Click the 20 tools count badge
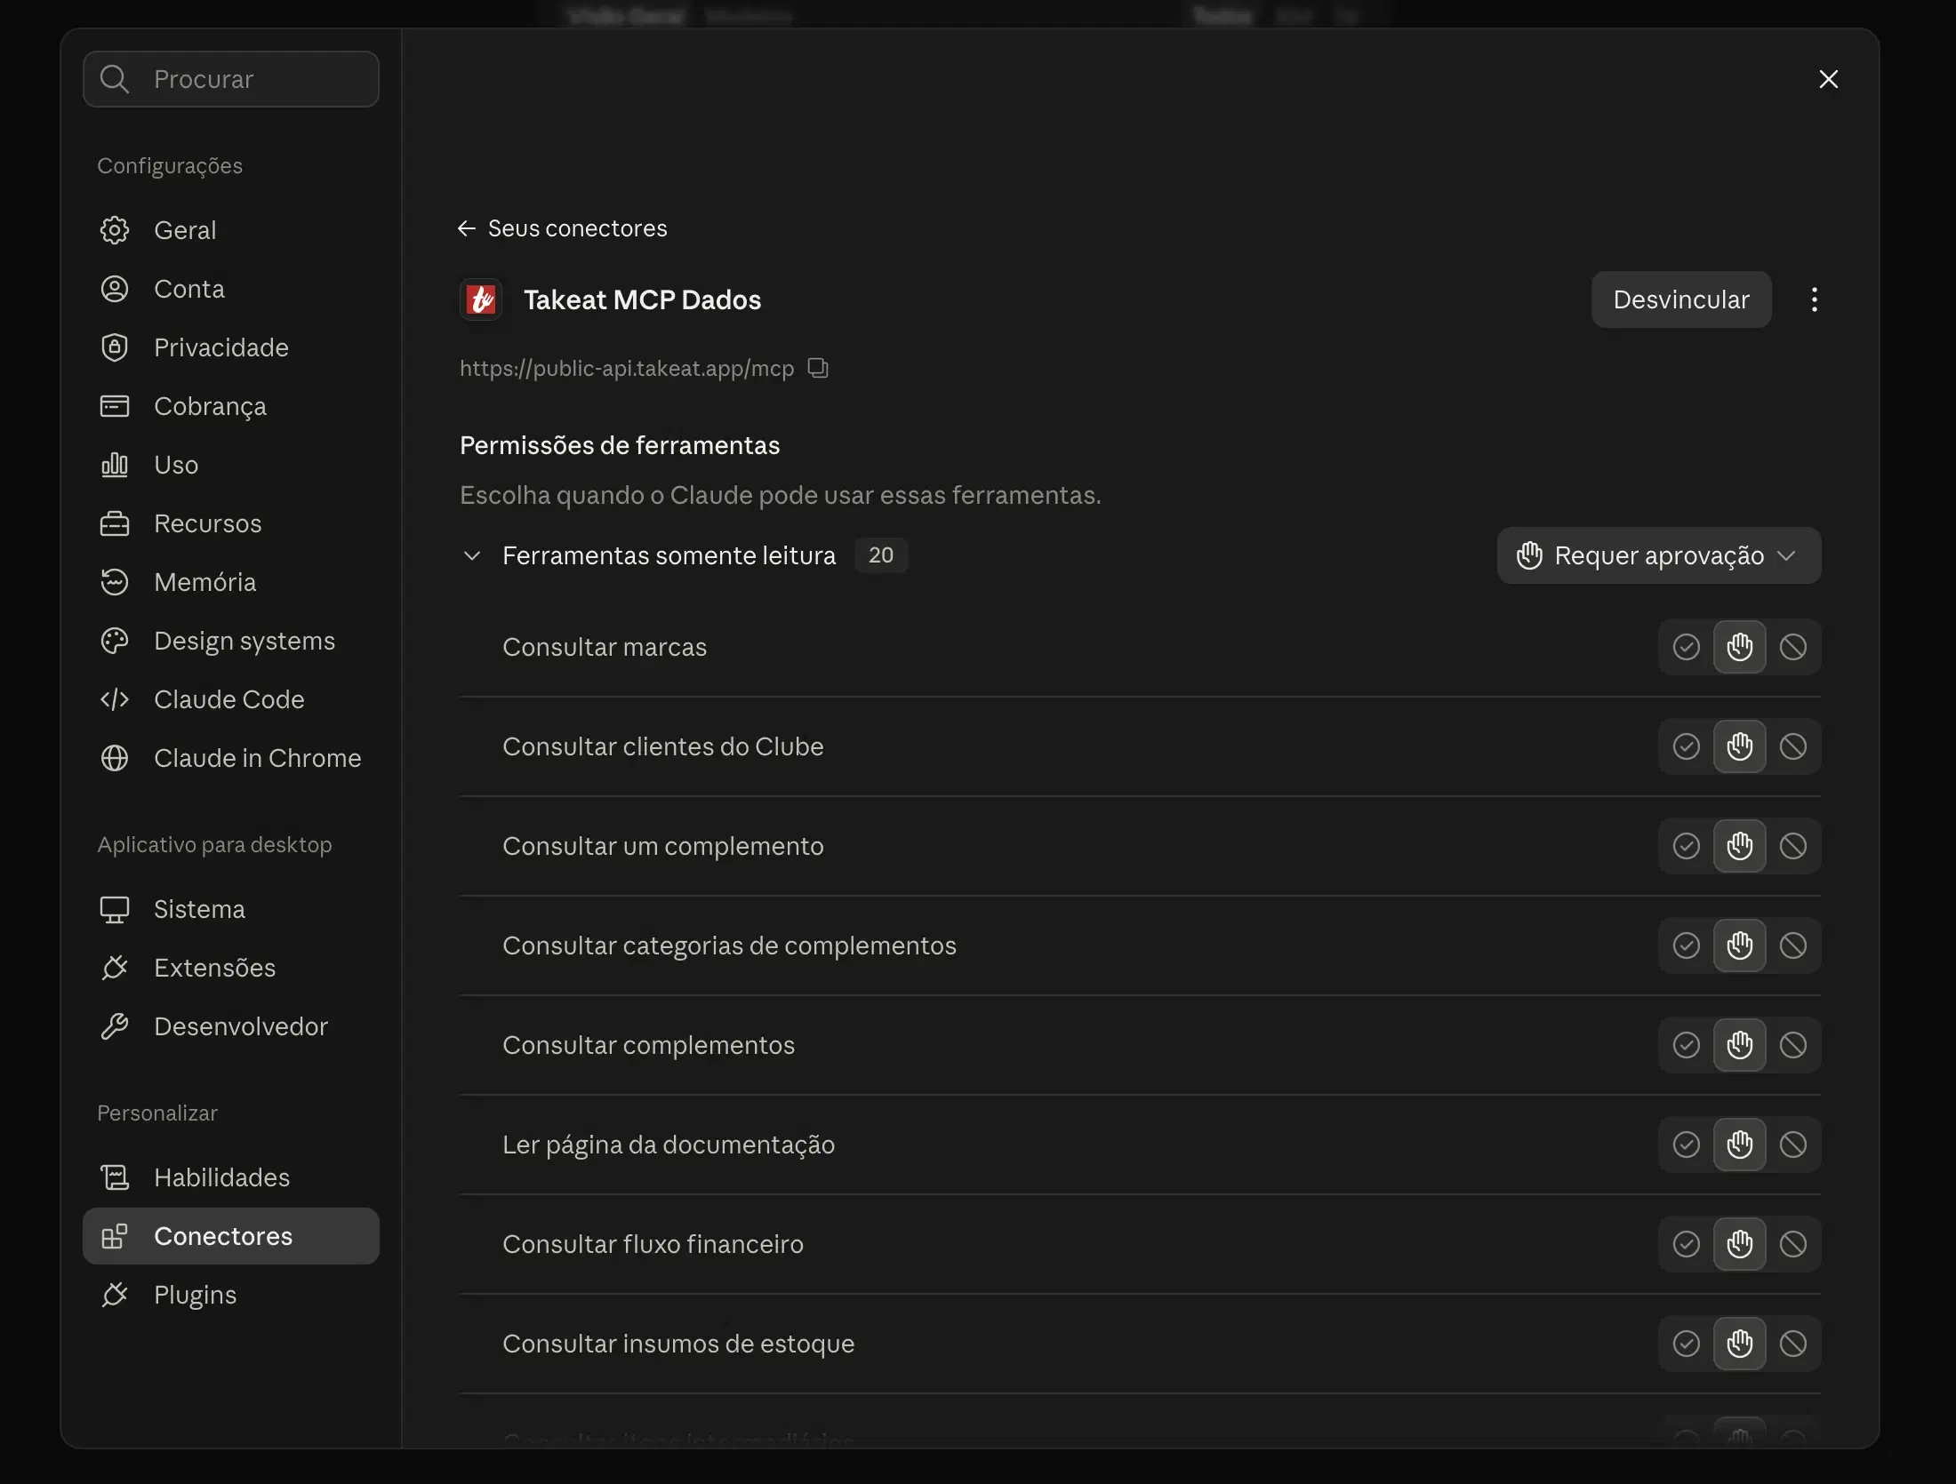 click(881, 555)
